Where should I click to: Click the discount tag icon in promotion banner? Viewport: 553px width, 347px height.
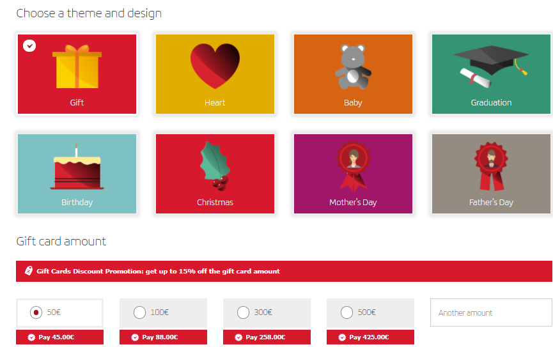click(x=29, y=271)
